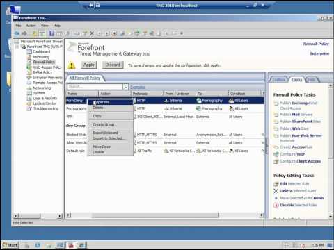Image resolution: width=334 pixels, height=250 pixels.
Task: Open the View menu
Action: click(x=45, y=26)
